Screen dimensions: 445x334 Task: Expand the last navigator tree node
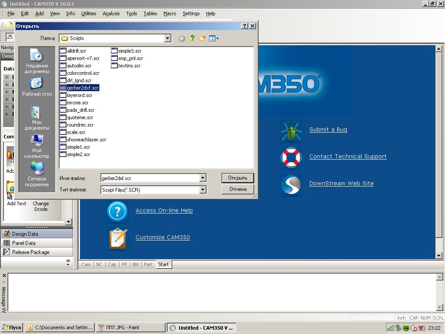pos(7,114)
